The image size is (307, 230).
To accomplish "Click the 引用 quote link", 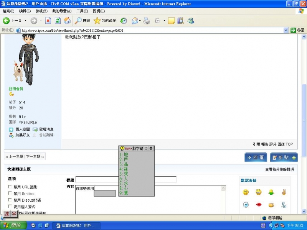I will [256, 145].
